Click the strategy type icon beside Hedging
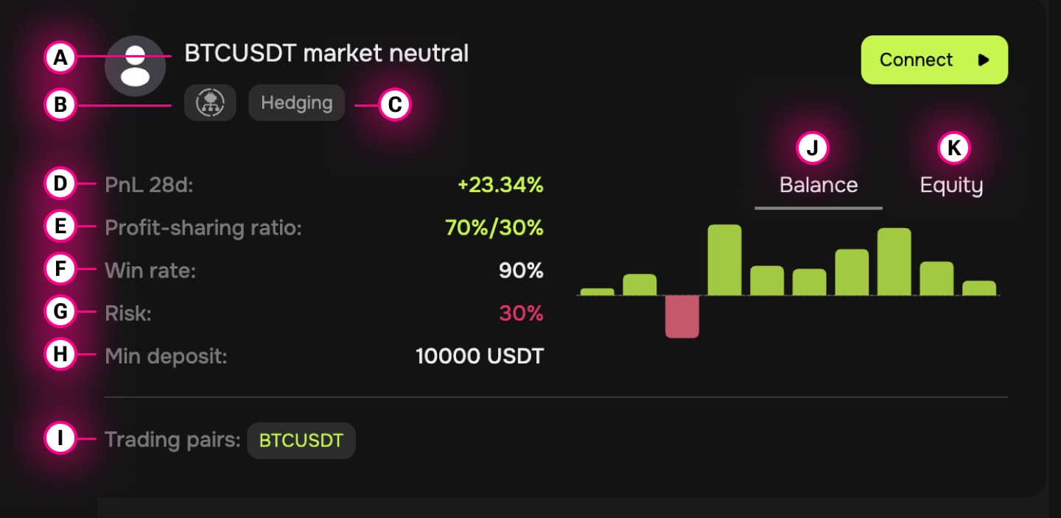 (x=210, y=103)
